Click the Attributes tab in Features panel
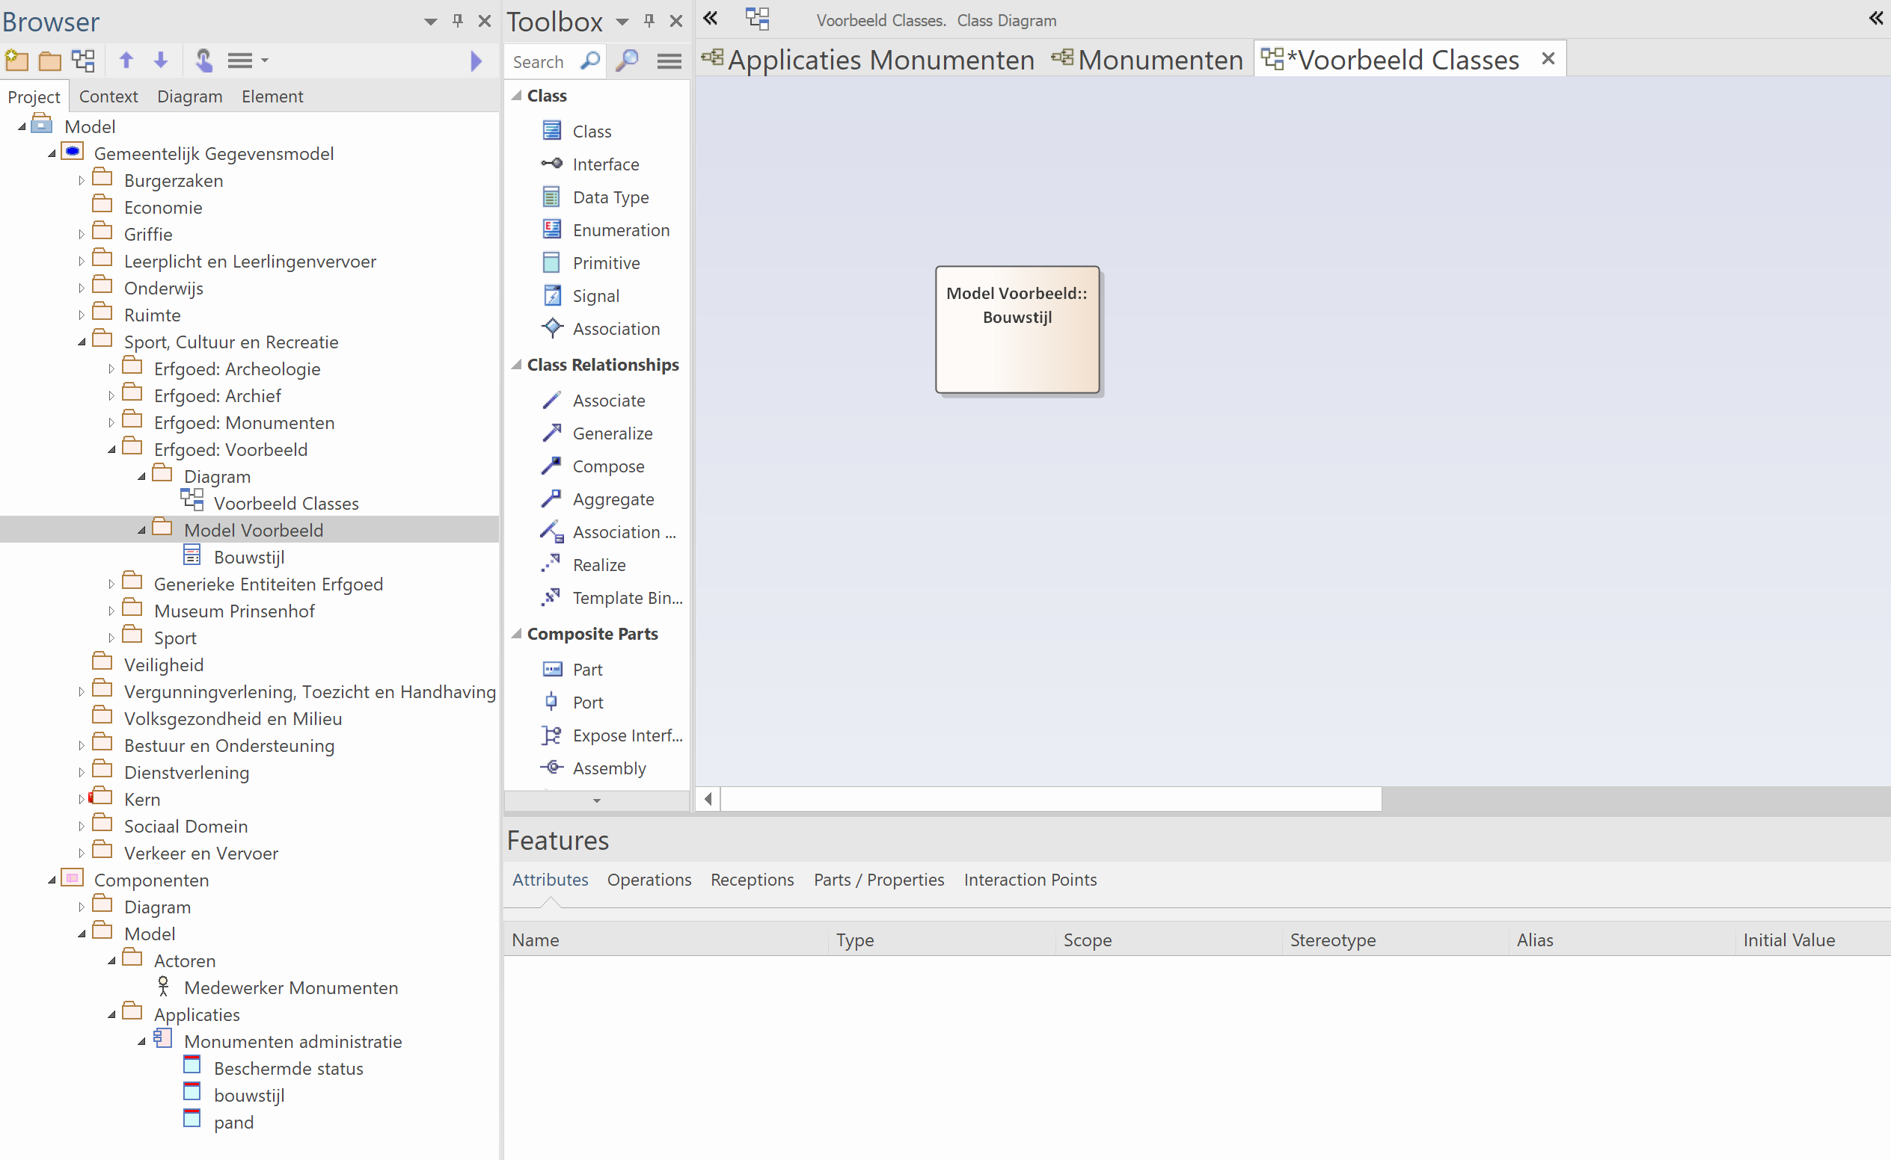The width and height of the screenshot is (1891, 1160). click(550, 879)
